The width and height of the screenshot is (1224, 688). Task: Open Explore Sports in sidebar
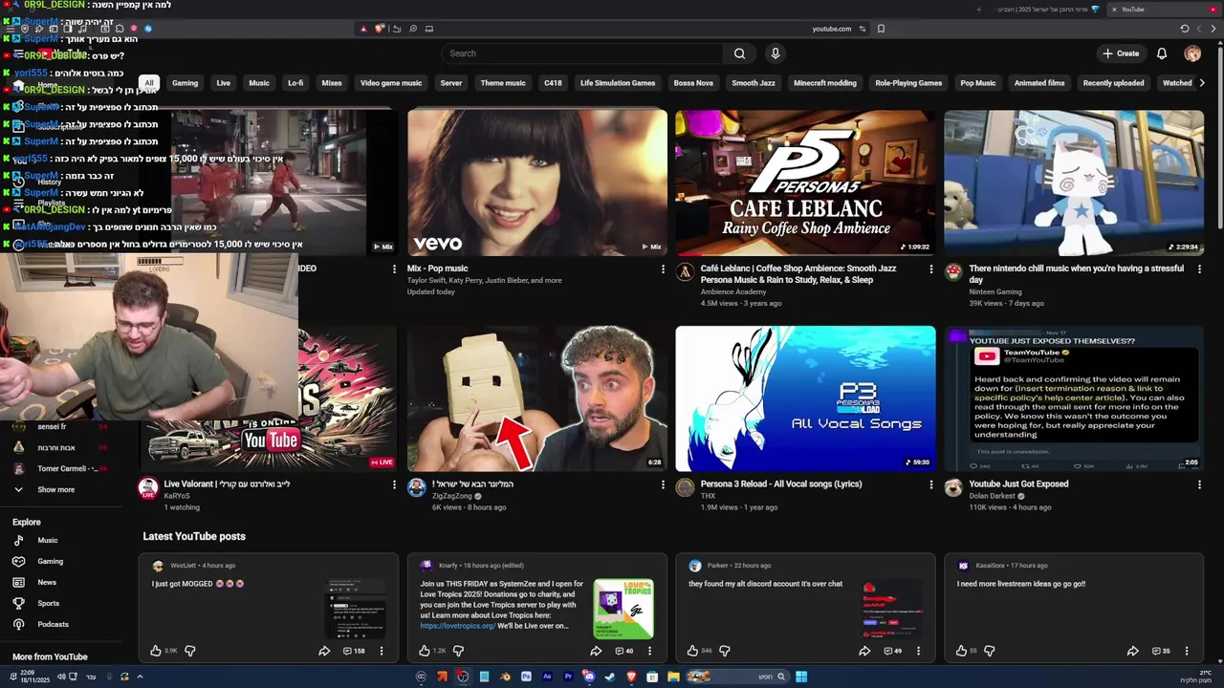[48, 604]
